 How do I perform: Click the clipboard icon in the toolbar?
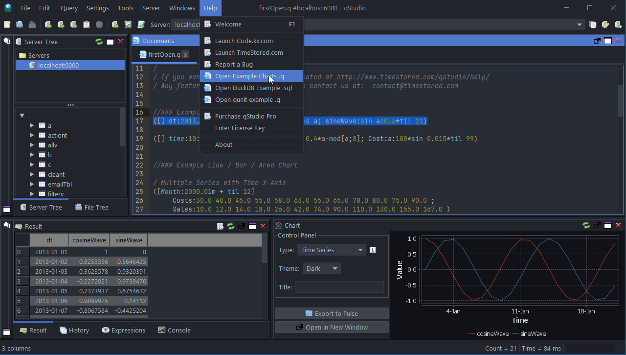click(x=87, y=24)
